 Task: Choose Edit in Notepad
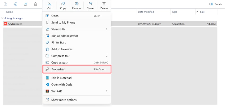coord(77,78)
